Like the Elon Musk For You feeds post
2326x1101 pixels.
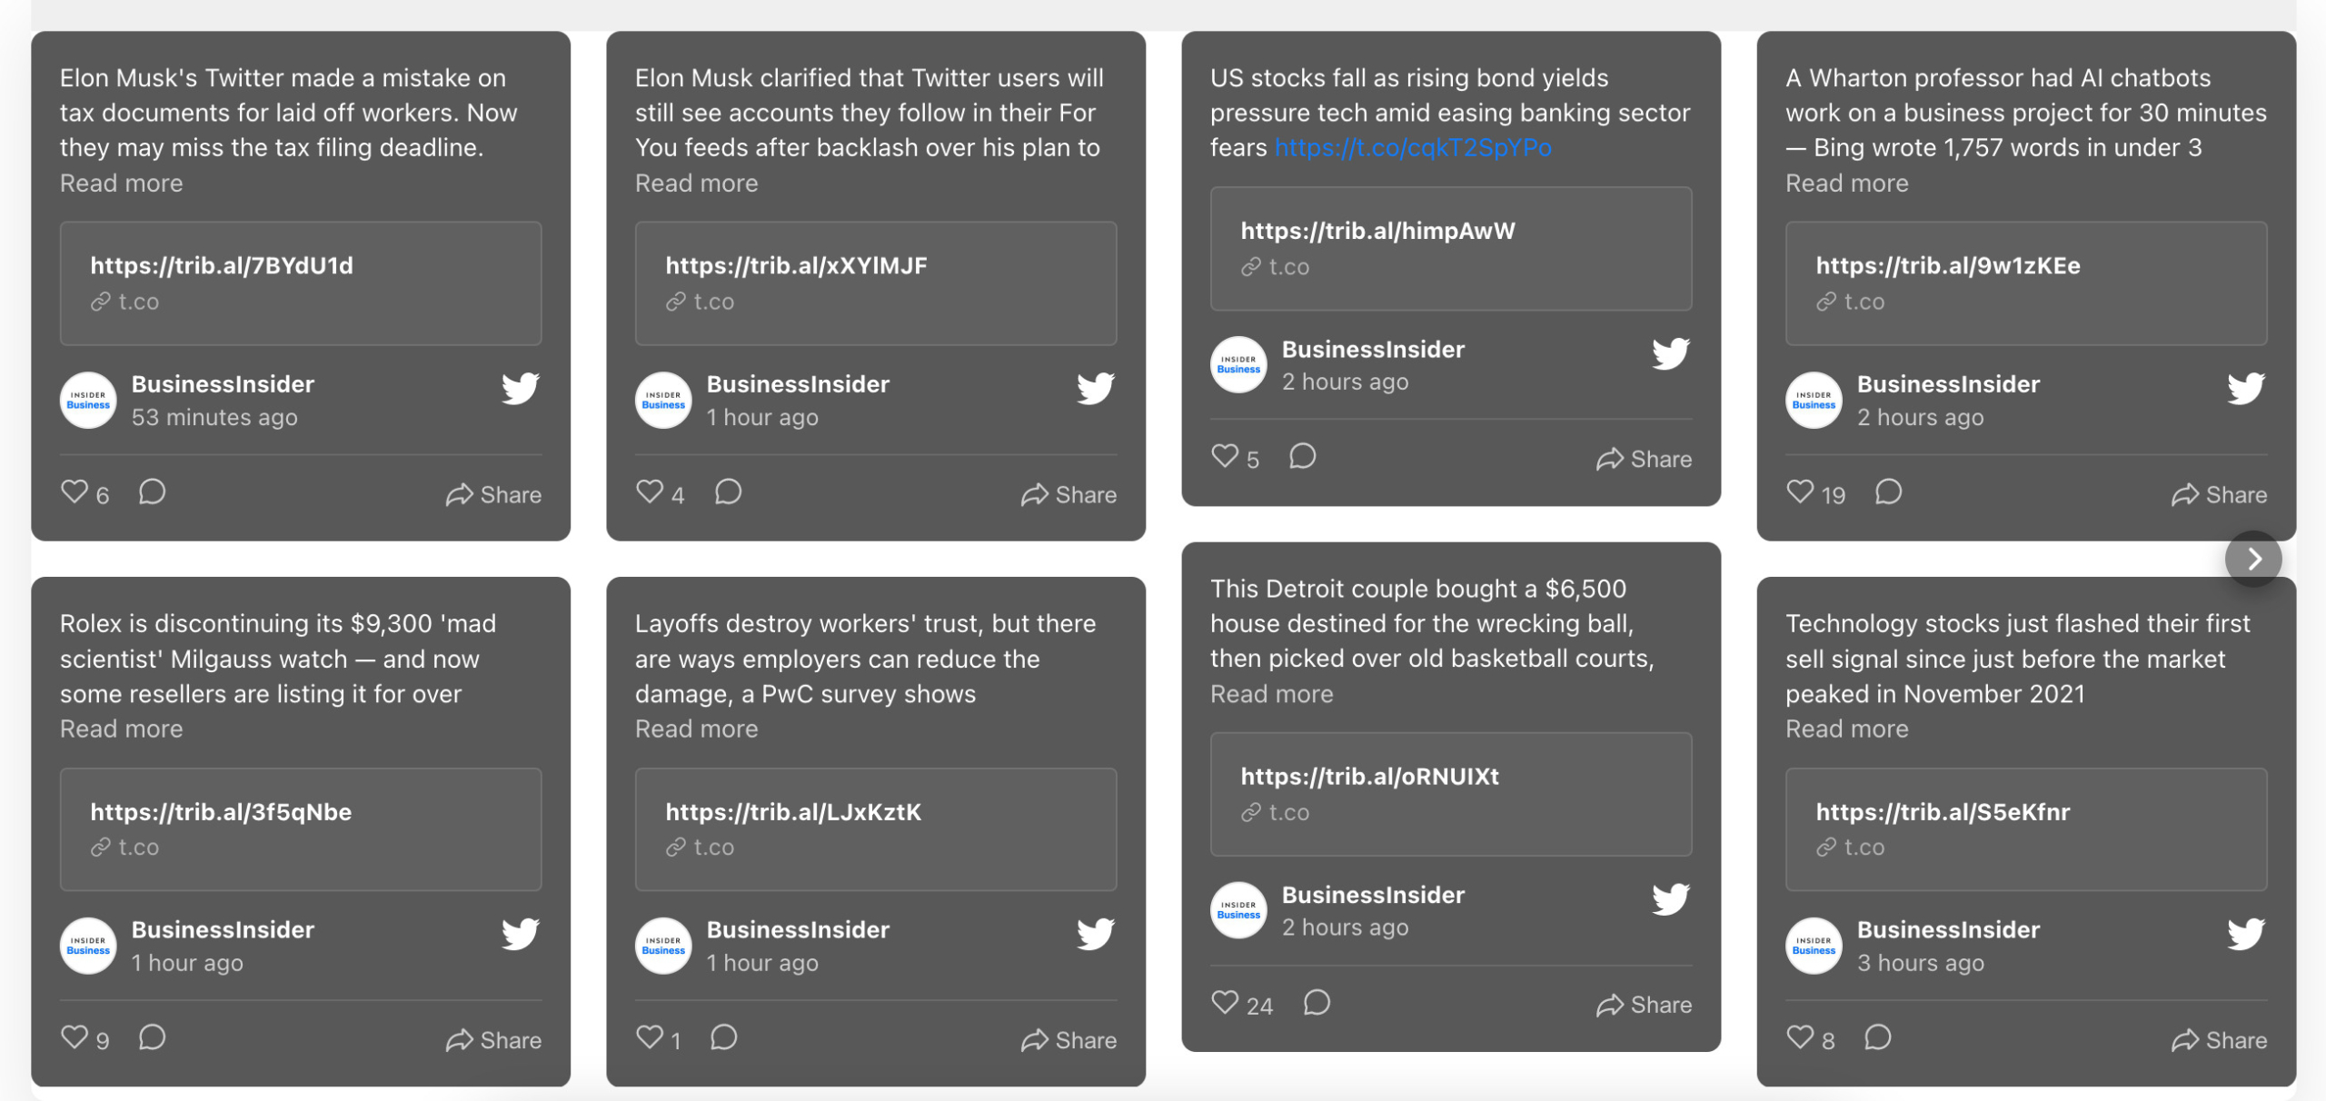click(649, 491)
